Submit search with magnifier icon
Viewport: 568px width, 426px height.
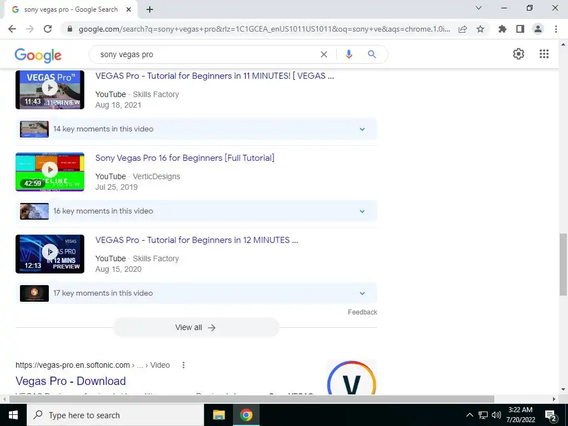point(372,54)
